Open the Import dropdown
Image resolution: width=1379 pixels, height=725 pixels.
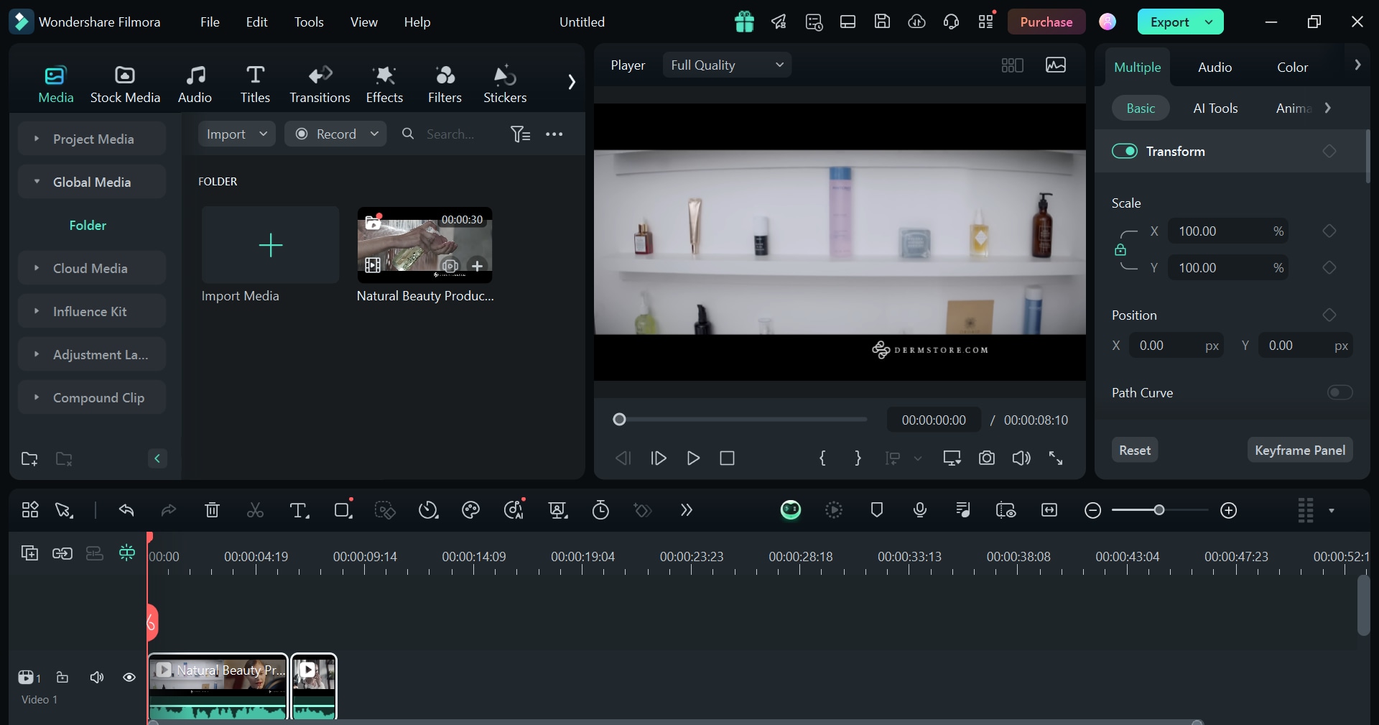click(236, 134)
